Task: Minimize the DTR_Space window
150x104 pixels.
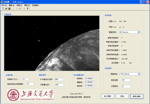Action: click(141, 2)
